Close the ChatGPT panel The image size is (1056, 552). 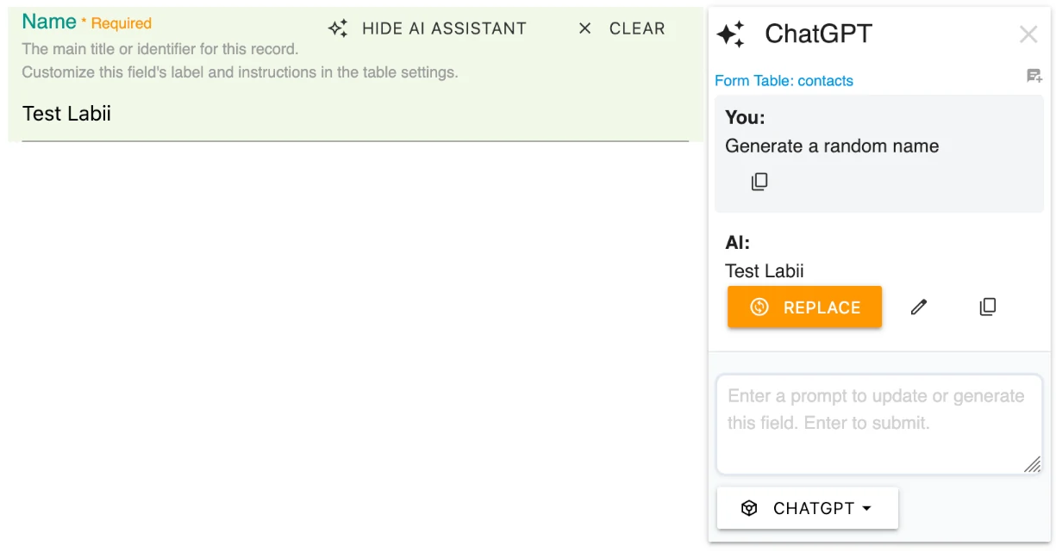point(1028,34)
